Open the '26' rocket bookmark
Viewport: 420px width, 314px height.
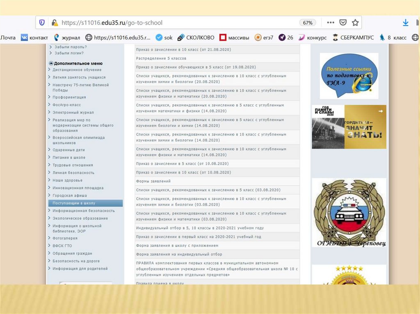point(286,38)
